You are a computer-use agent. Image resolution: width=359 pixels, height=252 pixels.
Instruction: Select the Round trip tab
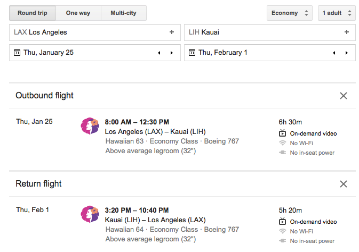click(x=32, y=13)
